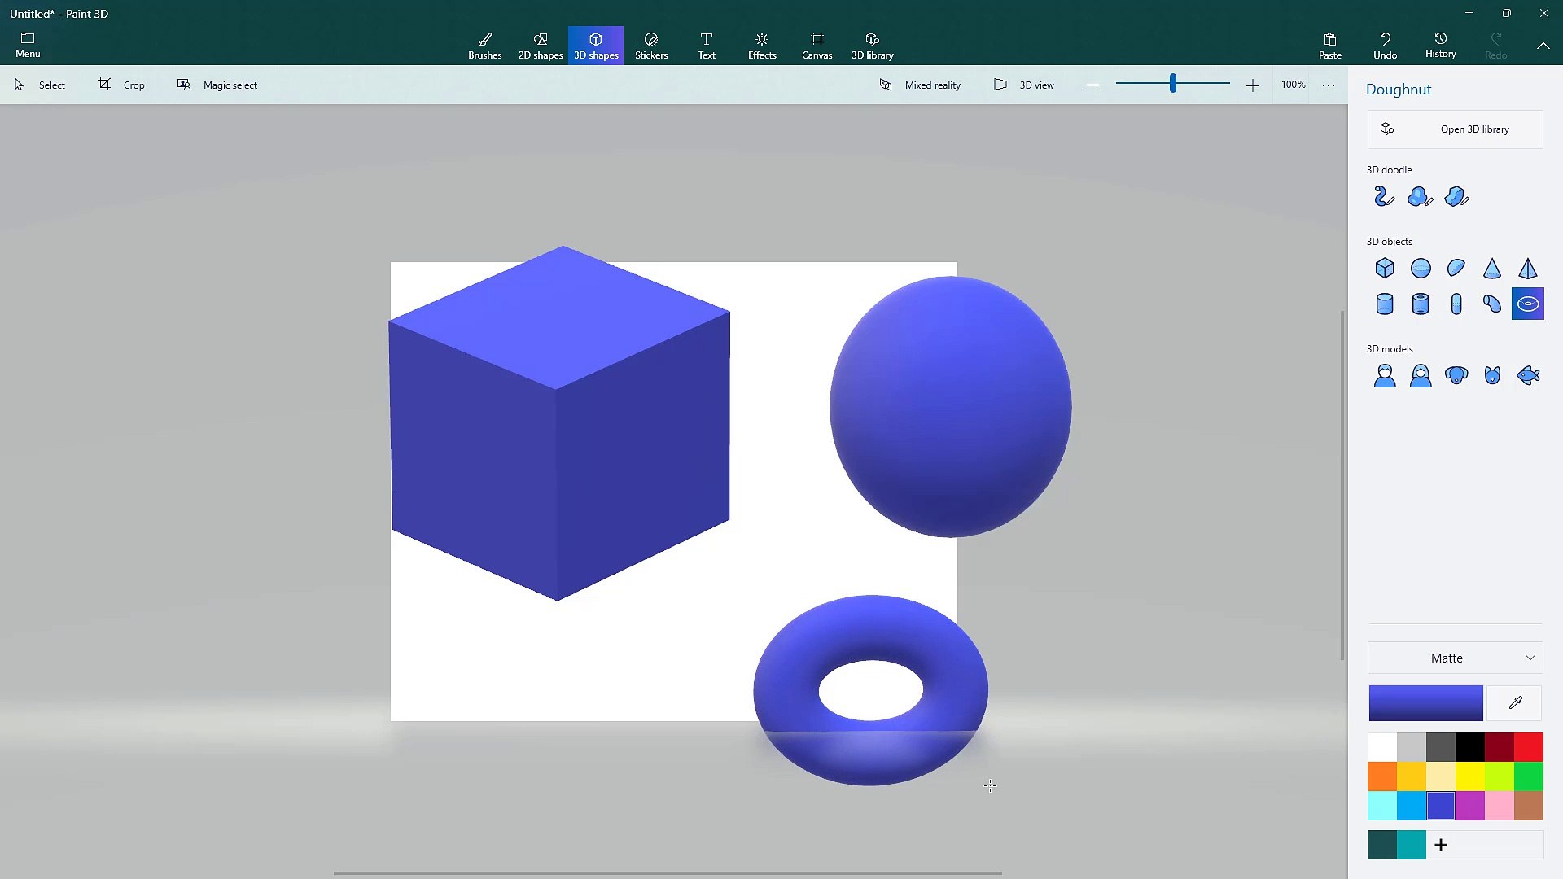The width and height of the screenshot is (1563, 879).
Task: Select the Dog 3D model
Action: pyautogui.click(x=1456, y=375)
